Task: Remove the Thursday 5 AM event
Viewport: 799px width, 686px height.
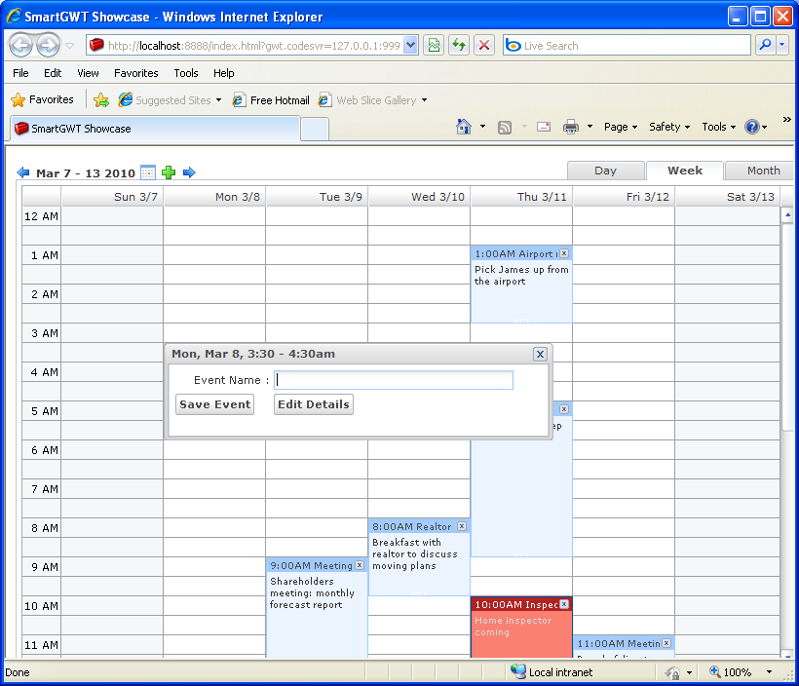Action: tap(564, 409)
